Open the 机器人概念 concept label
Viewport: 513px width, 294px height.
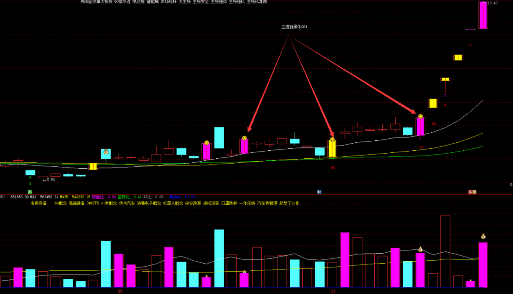click(x=173, y=203)
